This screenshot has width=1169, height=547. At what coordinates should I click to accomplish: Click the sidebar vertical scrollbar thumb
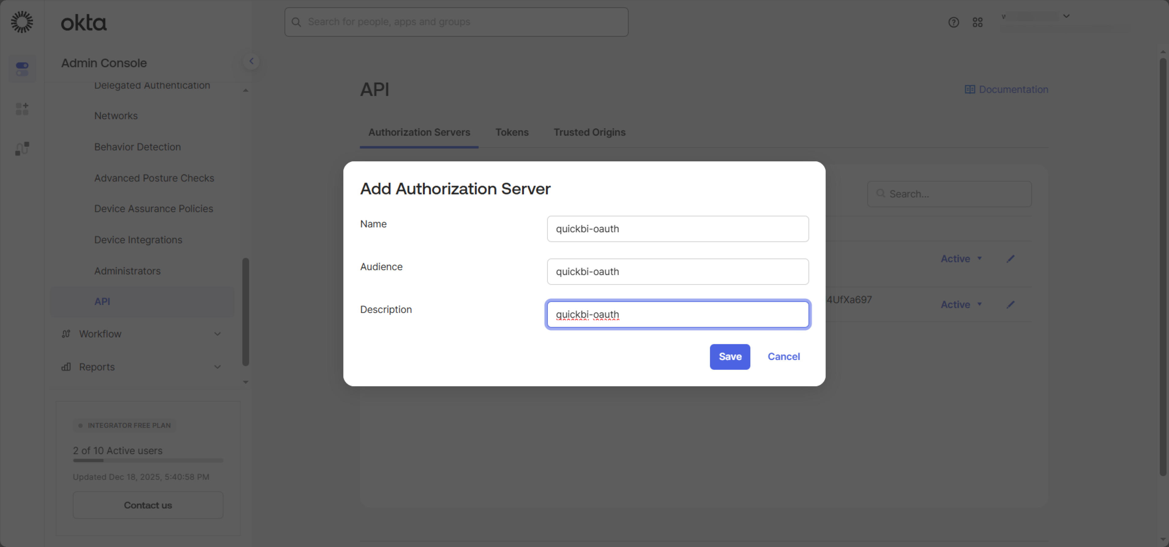pyautogui.click(x=245, y=312)
